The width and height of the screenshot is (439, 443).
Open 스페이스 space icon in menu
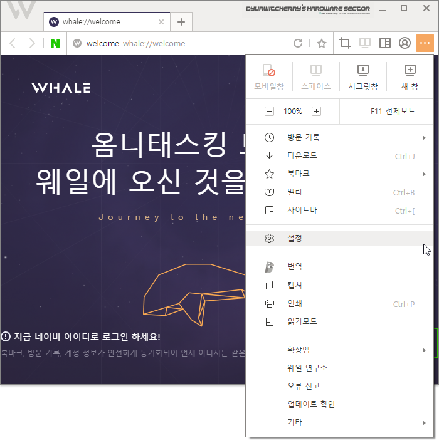[316, 77]
